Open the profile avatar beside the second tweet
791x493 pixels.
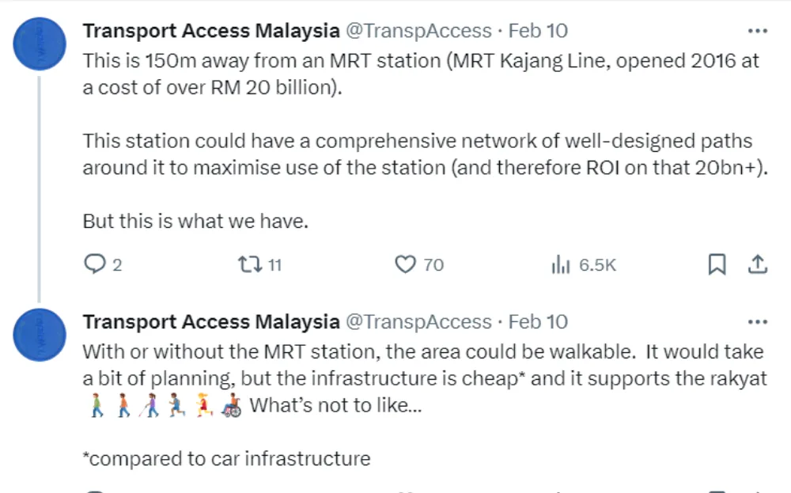[x=40, y=335]
